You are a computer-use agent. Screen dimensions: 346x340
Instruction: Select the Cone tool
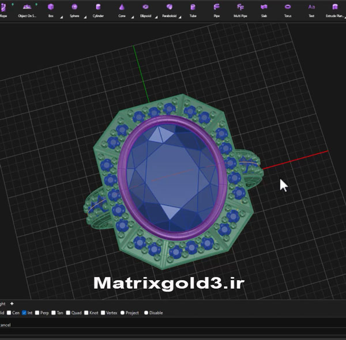pyautogui.click(x=122, y=10)
